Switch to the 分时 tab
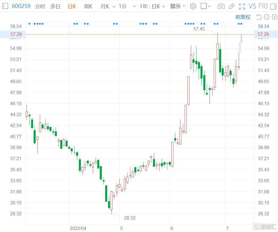Image resolution: width=278 pixels, height=232 pixels. coord(40,6)
